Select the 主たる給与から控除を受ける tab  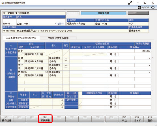[x=21, y=38]
